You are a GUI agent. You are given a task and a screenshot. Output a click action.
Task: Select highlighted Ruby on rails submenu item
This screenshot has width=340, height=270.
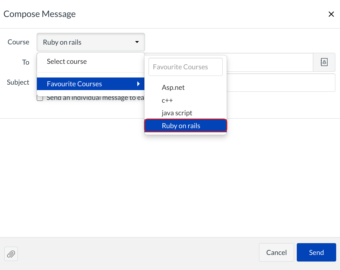(181, 126)
